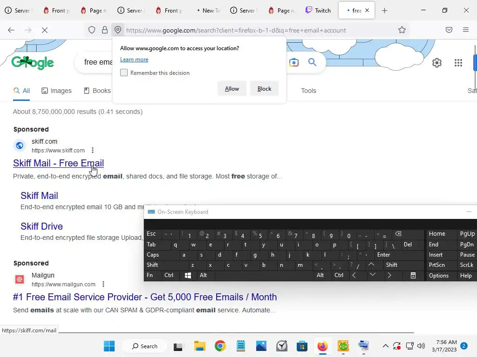The image size is (477, 357).
Task: Click the Google shamrock logo
Action: pyautogui.click(x=33, y=63)
